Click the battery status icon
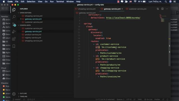Screen dimensions: 179x101 coord(144,2)
